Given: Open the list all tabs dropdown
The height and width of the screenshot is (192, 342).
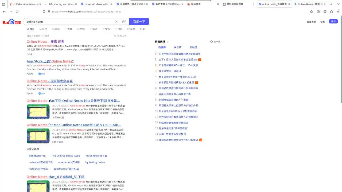Looking at the screenshot, I should pyautogui.click(x=338, y=4).
